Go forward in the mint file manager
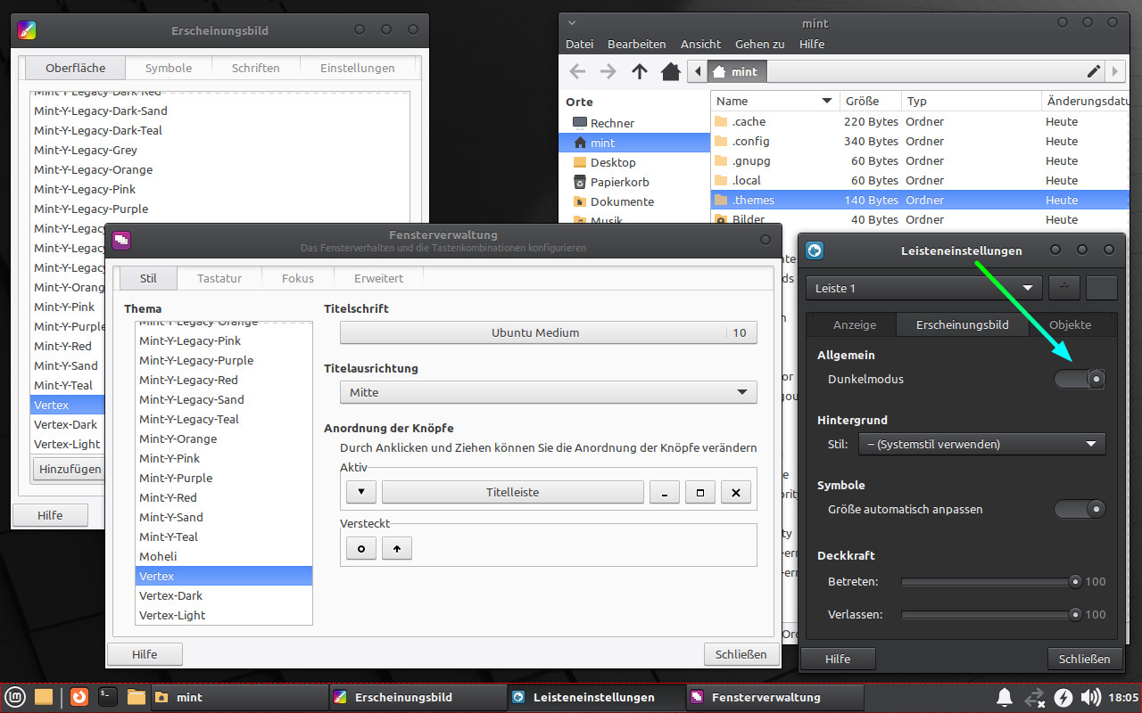 pyautogui.click(x=608, y=71)
